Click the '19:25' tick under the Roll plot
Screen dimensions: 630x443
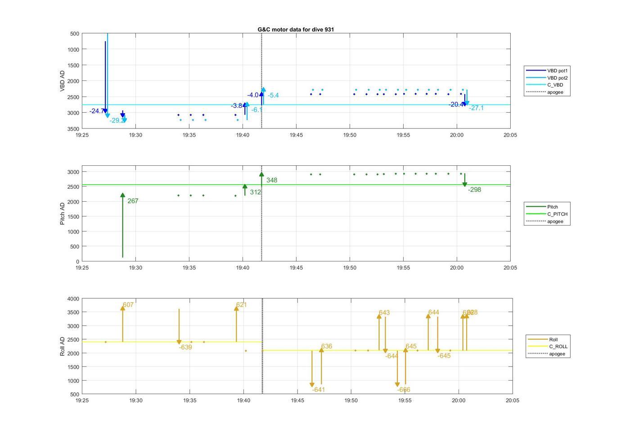tap(82, 400)
